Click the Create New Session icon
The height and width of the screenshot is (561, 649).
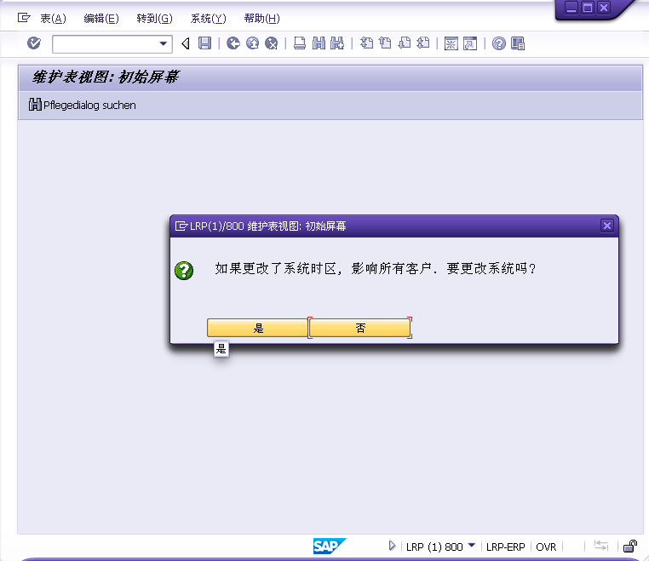pyautogui.click(x=451, y=43)
